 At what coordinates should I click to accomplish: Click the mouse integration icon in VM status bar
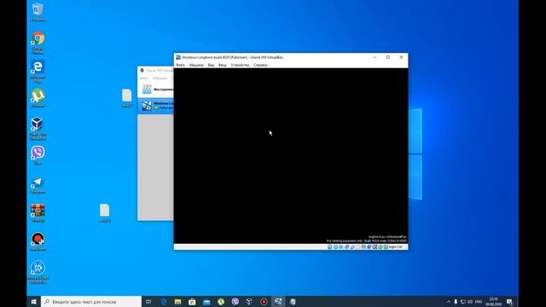pos(380,246)
